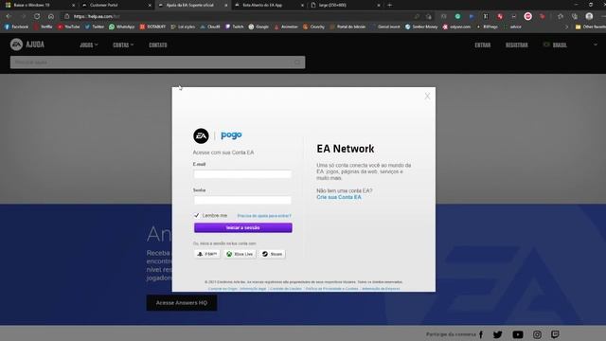Click Entrar in the header
Viewport: 606px width, 341px height.
482,45
